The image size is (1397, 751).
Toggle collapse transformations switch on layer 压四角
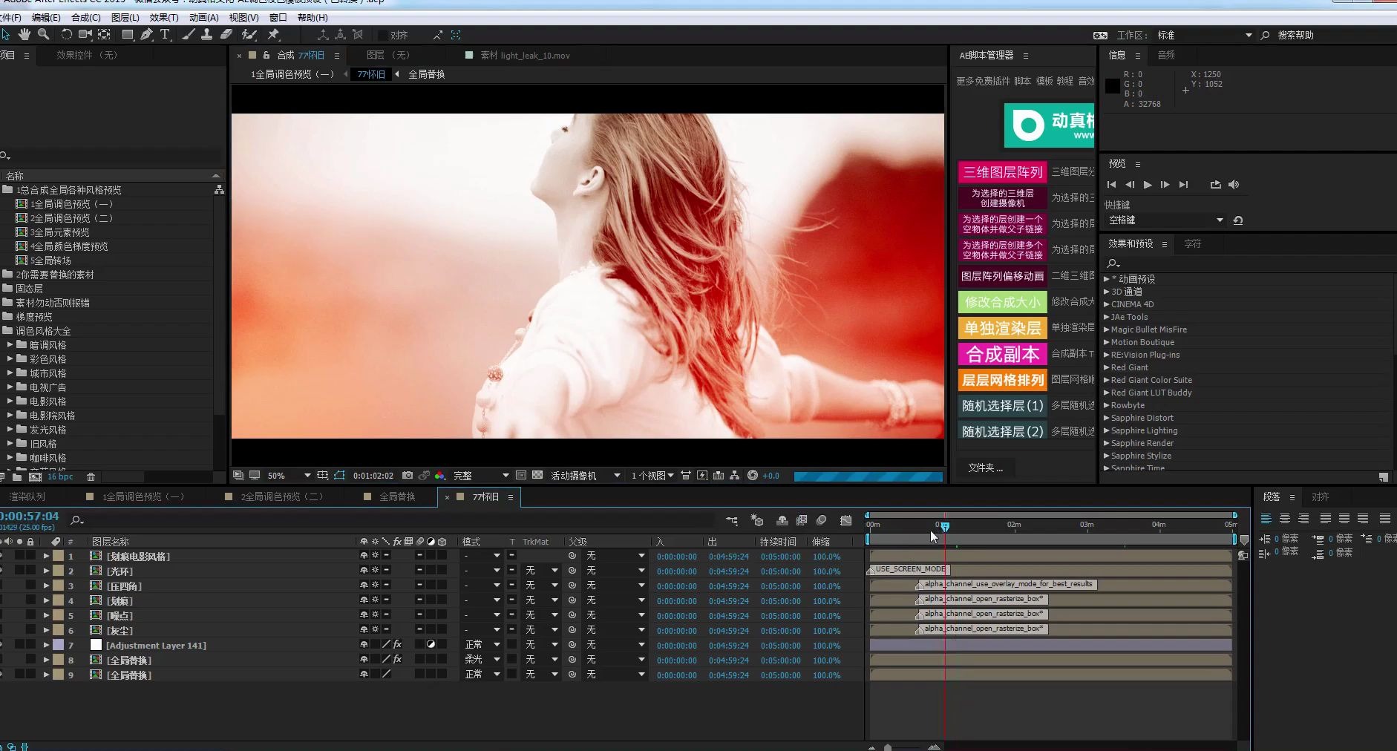click(x=375, y=586)
